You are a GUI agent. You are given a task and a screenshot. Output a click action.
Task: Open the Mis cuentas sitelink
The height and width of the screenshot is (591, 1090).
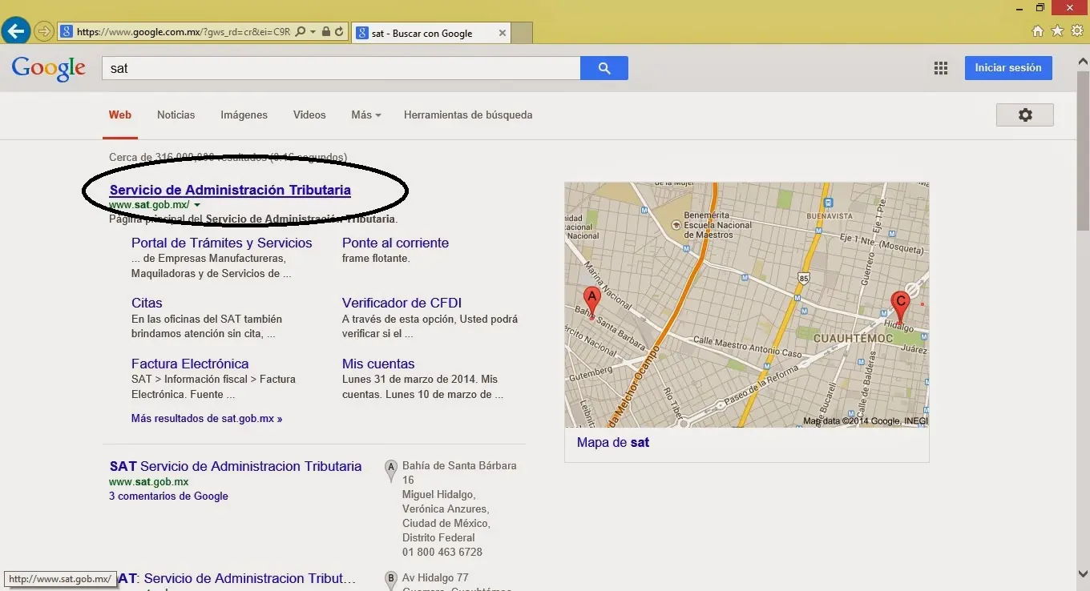378,364
